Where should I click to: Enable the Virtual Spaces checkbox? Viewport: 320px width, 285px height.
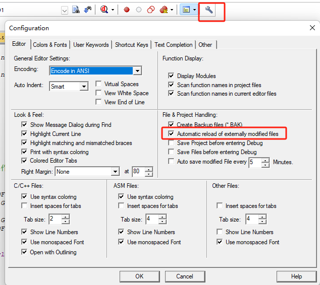pyautogui.click(x=99, y=84)
